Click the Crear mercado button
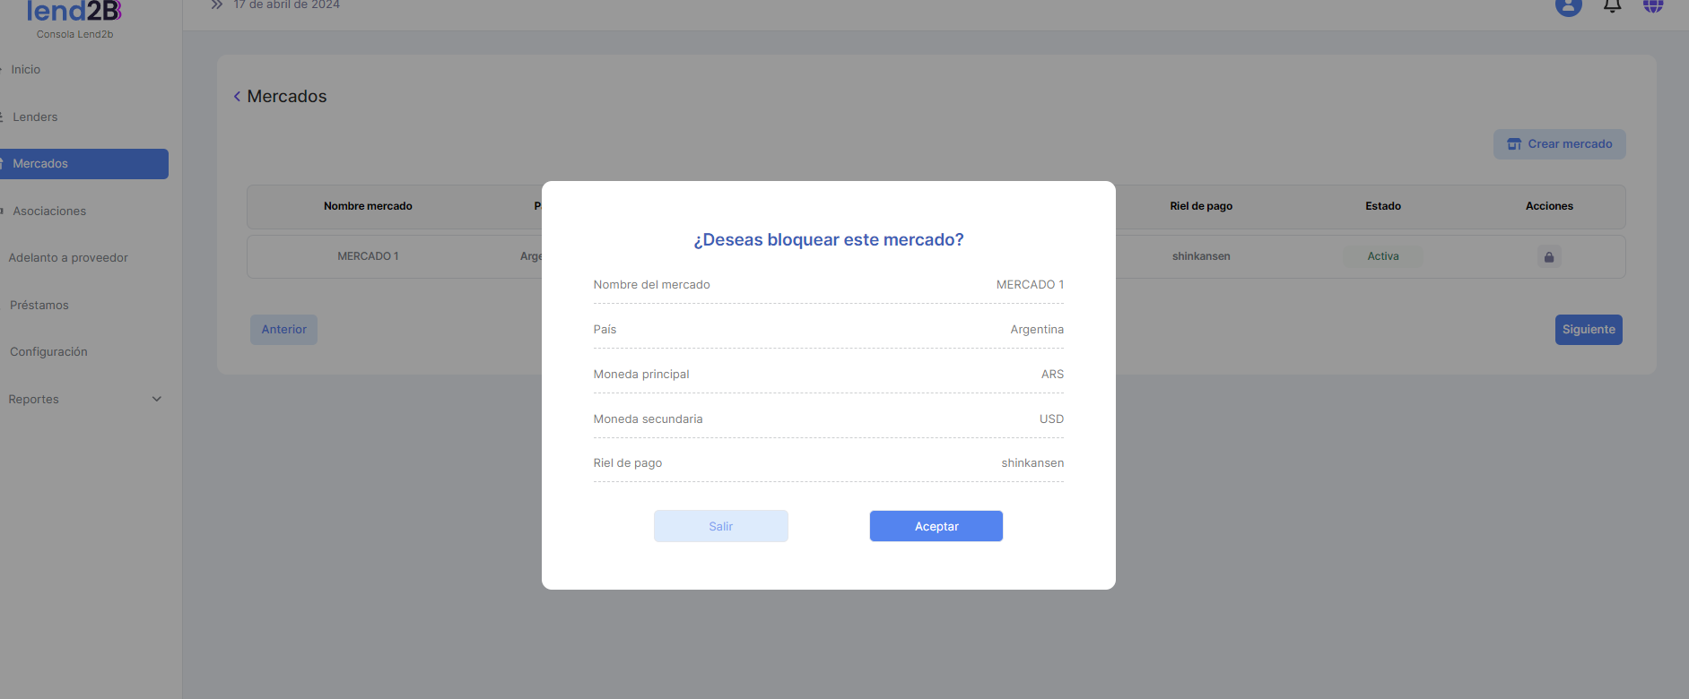 point(1559,144)
